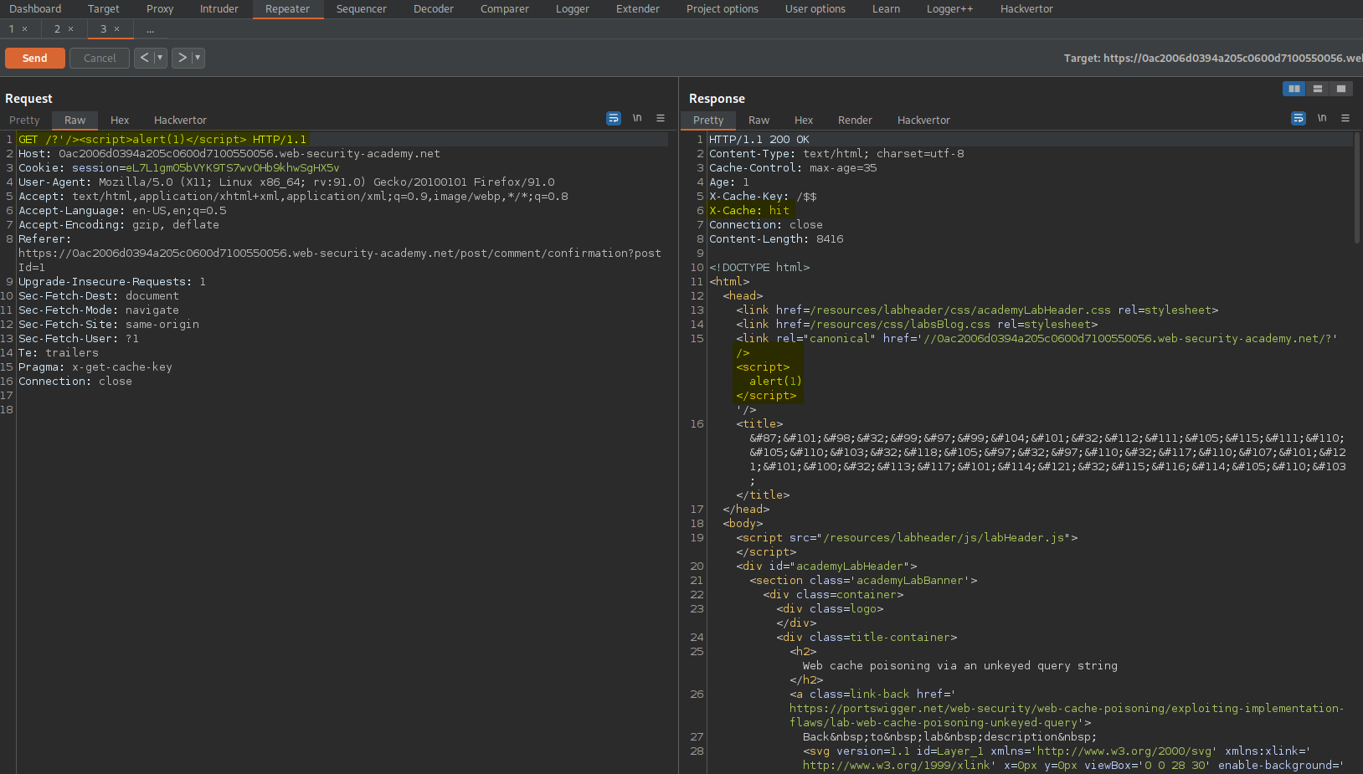1363x774 pixels.
Task: Open Response panel hamburger options menu
Action: pyautogui.click(x=1345, y=119)
